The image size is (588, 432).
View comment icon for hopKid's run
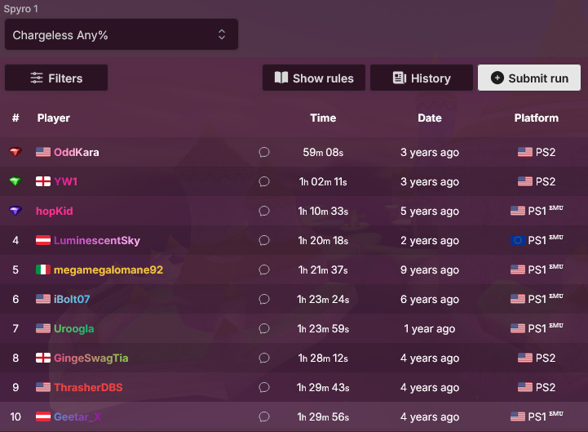click(264, 211)
